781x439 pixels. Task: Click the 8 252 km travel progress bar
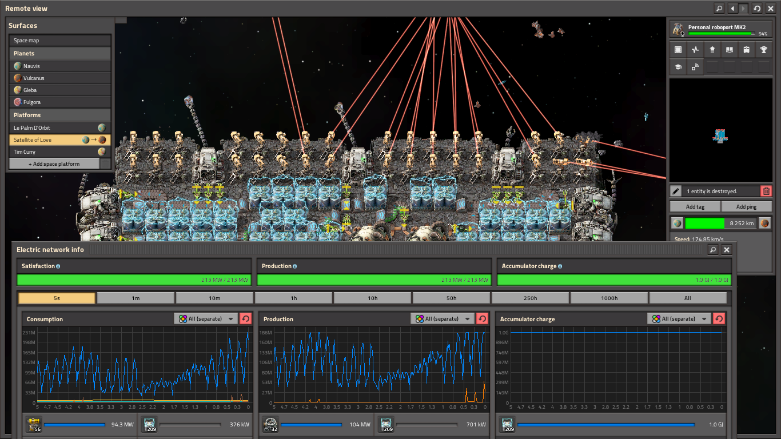(x=721, y=223)
